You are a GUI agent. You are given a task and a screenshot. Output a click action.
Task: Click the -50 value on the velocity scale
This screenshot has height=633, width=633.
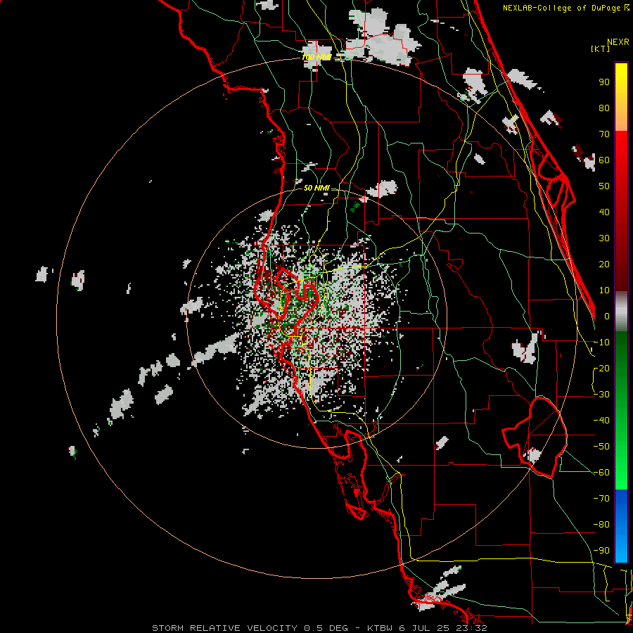pos(601,447)
